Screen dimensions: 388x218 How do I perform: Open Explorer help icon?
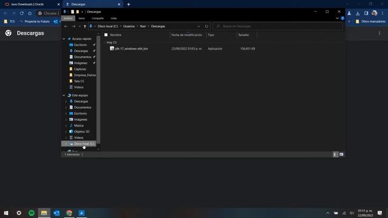point(342,18)
